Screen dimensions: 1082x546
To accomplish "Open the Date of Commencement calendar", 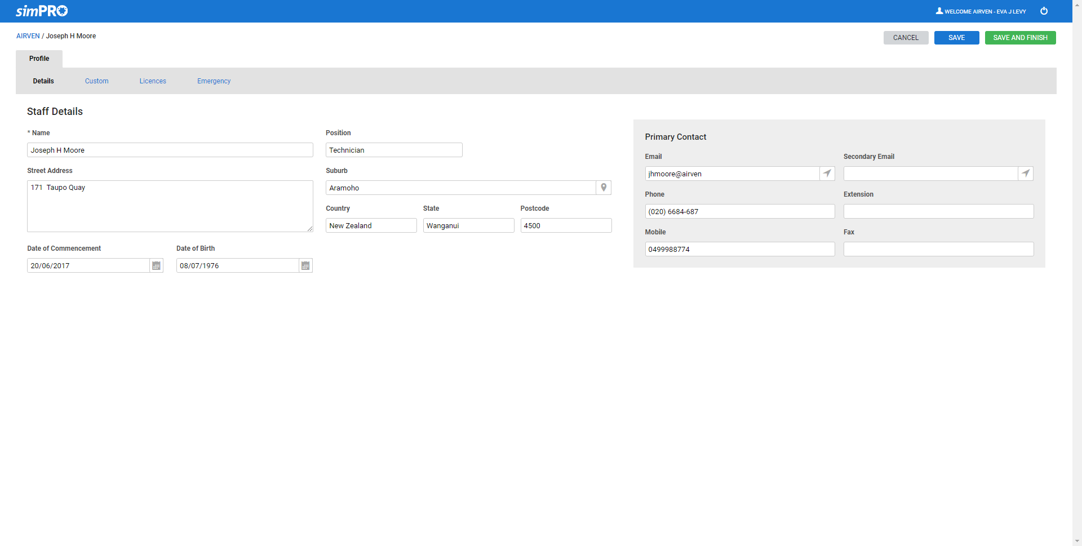I will [157, 265].
